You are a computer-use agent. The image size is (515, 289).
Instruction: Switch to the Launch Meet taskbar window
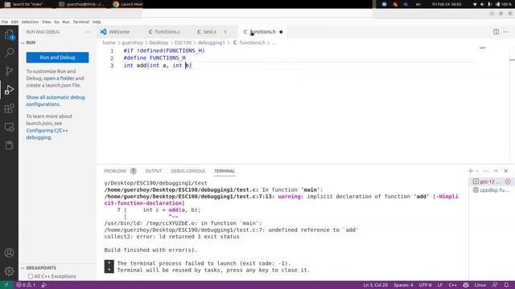click(x=128, y=4)
